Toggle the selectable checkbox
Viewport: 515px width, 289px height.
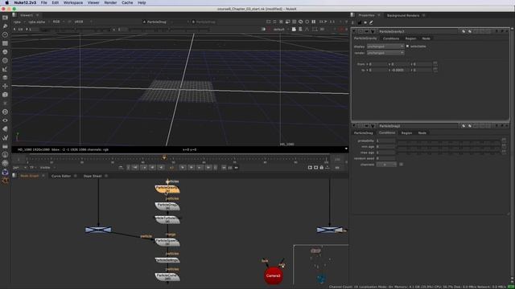pyautogui.click(x=408, y=47)
